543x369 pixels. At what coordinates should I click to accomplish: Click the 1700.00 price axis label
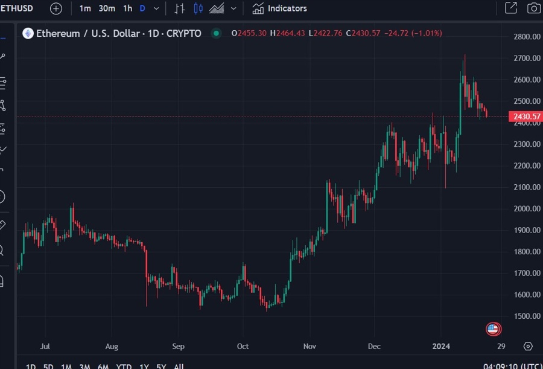coord(527,273)
